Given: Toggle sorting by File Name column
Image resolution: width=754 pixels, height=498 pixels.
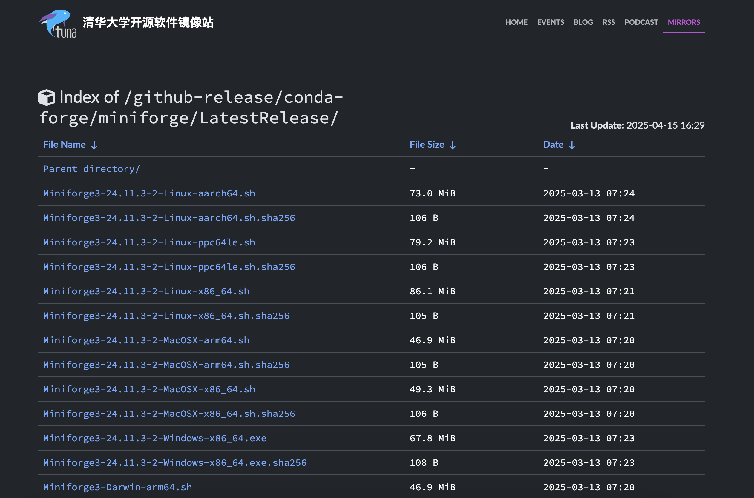Looking at the screenshot, I should tap(65, 144).
